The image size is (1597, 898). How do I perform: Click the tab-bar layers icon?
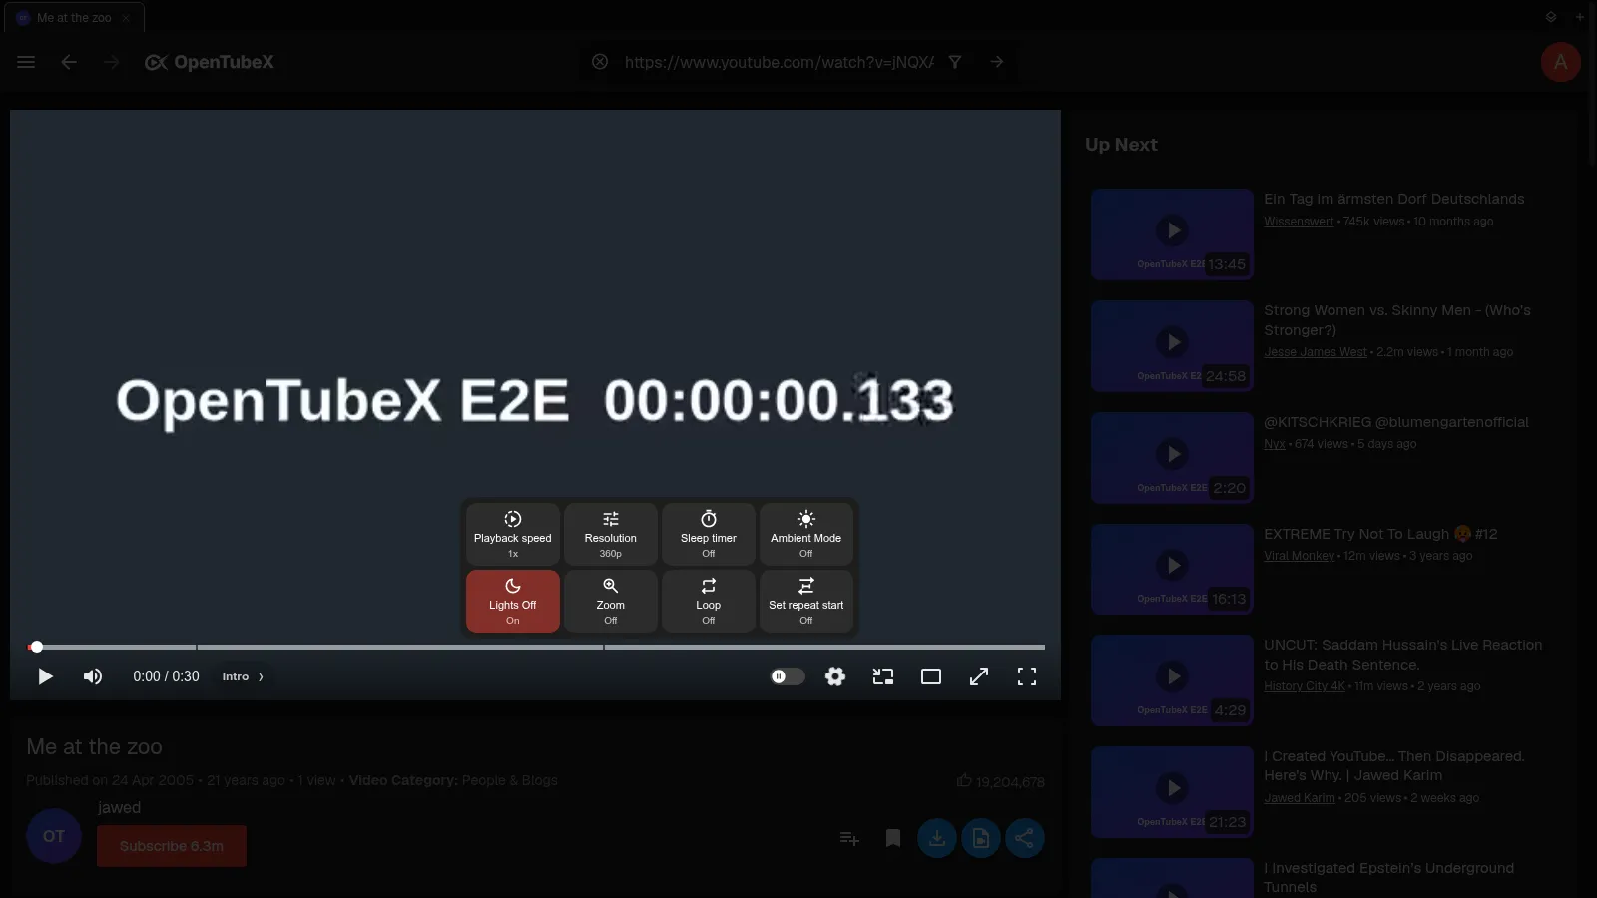click(1551, 17)
